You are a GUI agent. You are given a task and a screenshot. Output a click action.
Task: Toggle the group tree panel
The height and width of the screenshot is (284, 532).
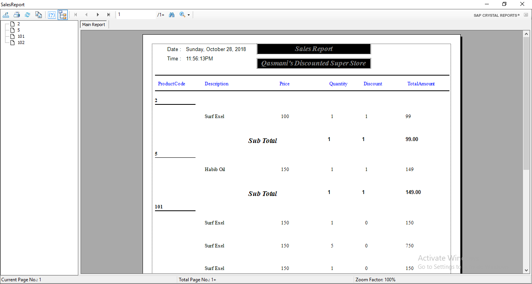pos(62,15)
